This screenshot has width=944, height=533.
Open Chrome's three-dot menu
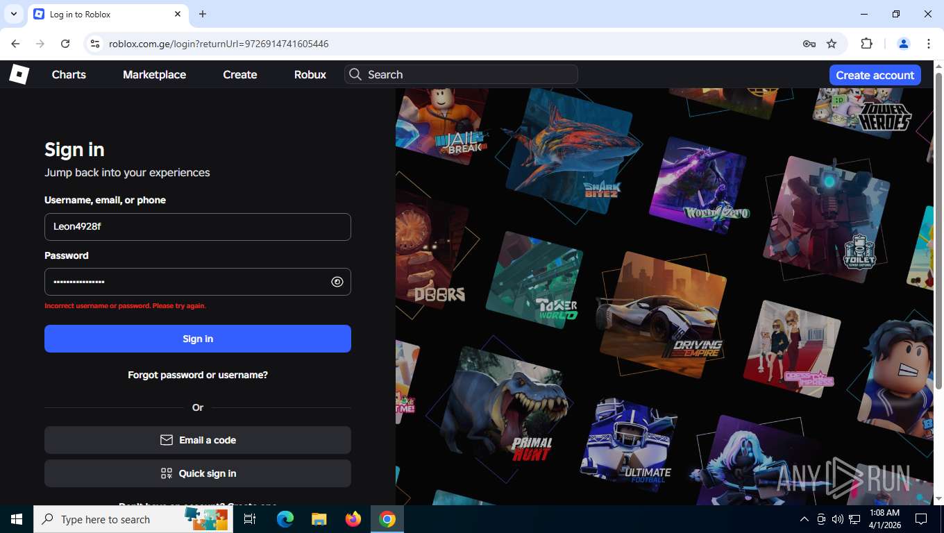tap(929, 44)
